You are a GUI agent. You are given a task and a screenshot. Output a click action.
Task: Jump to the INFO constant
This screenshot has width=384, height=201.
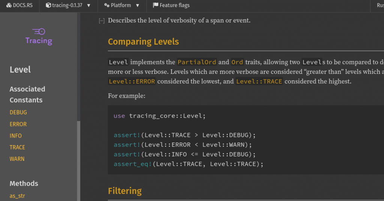click(x=16, y=136)
